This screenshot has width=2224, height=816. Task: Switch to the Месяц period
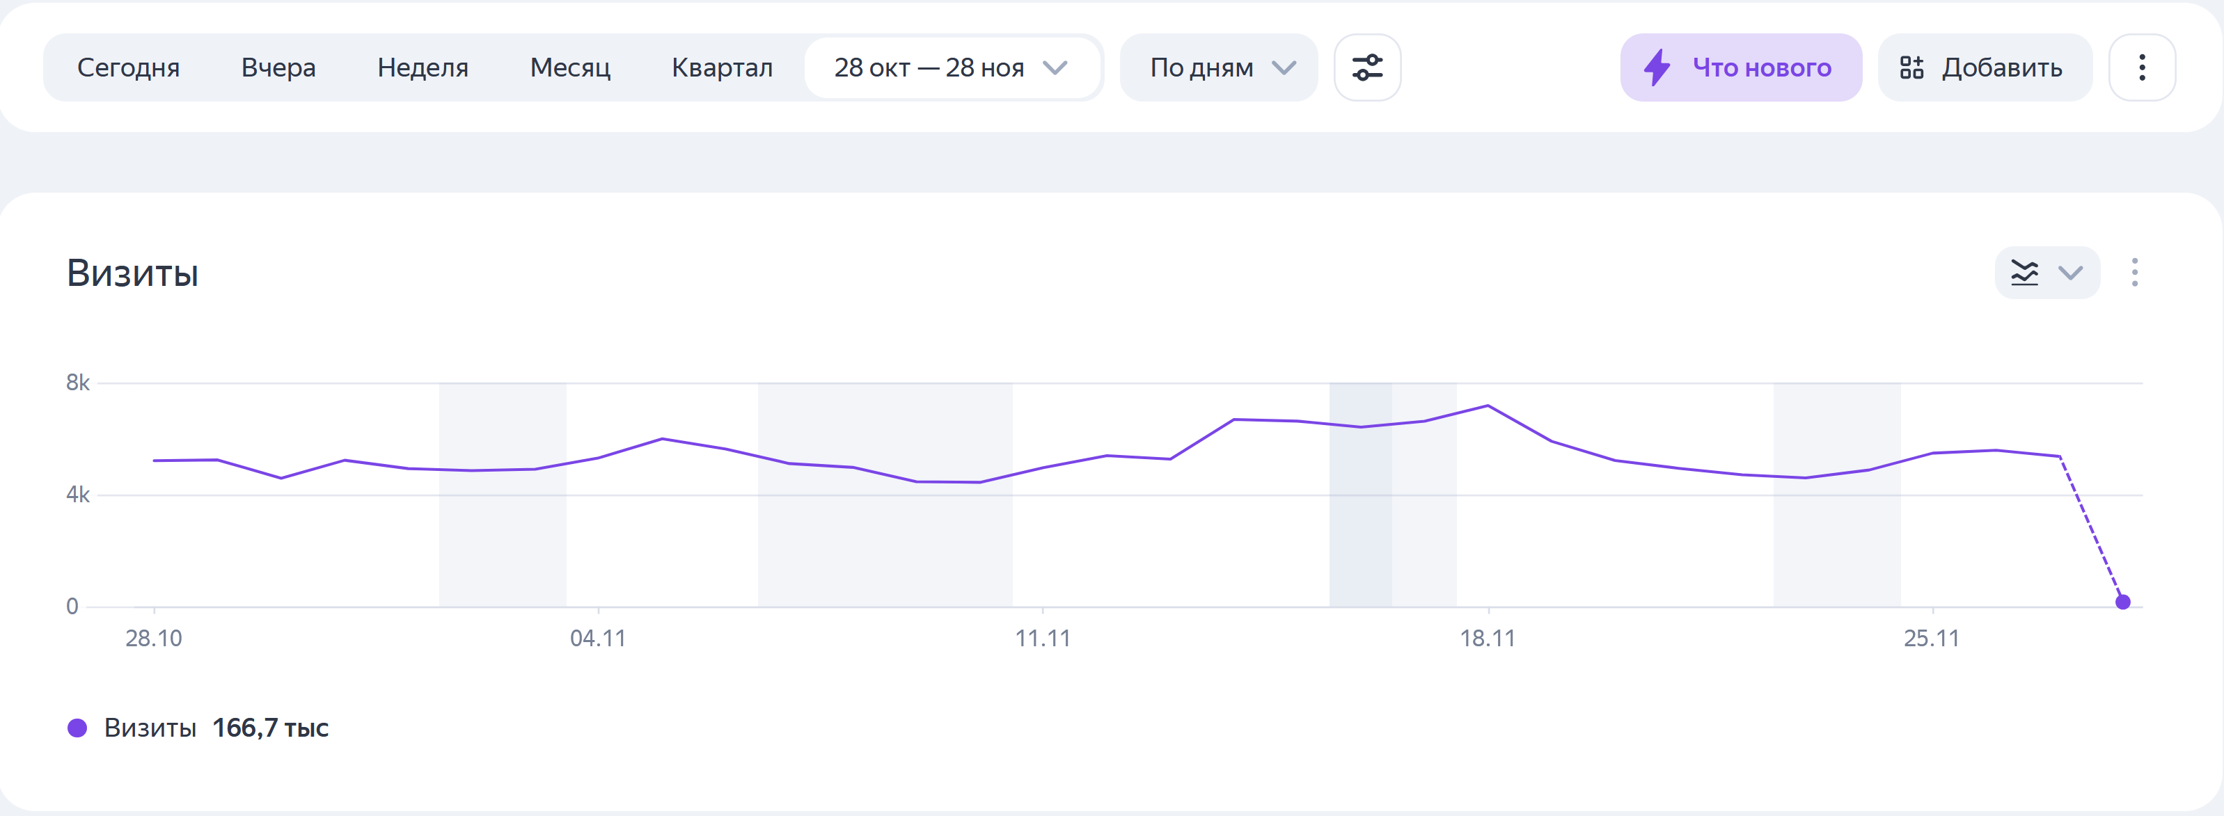[570, 67]
